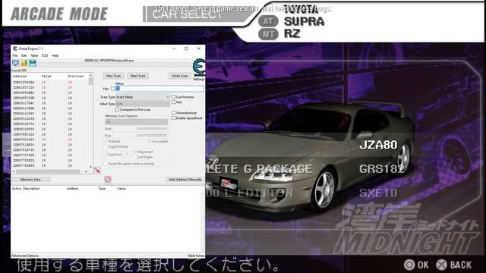Viewport: 486px width, 273px height.
Task: Click the results list vertical scrollbar
Action: [90, 121]
